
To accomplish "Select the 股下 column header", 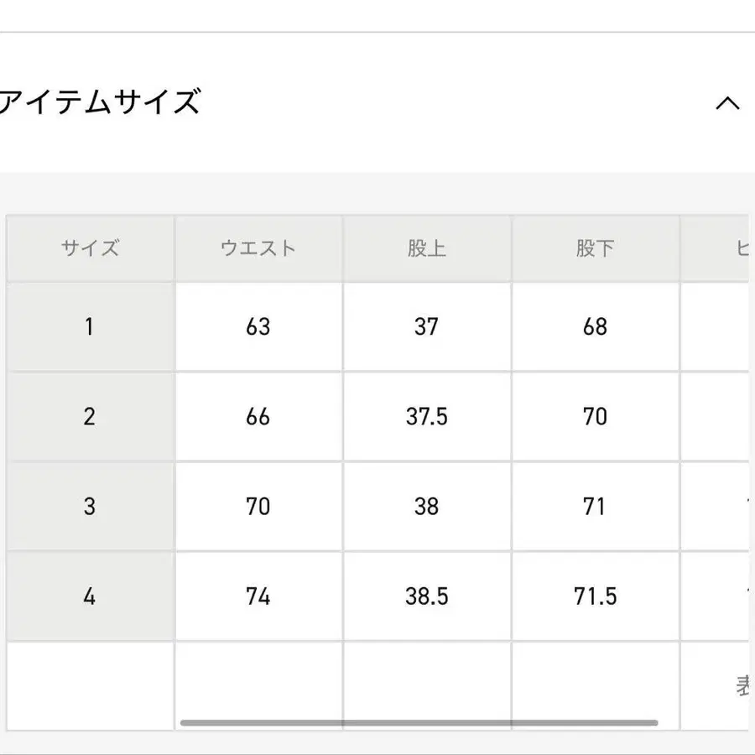I will 594,247.
